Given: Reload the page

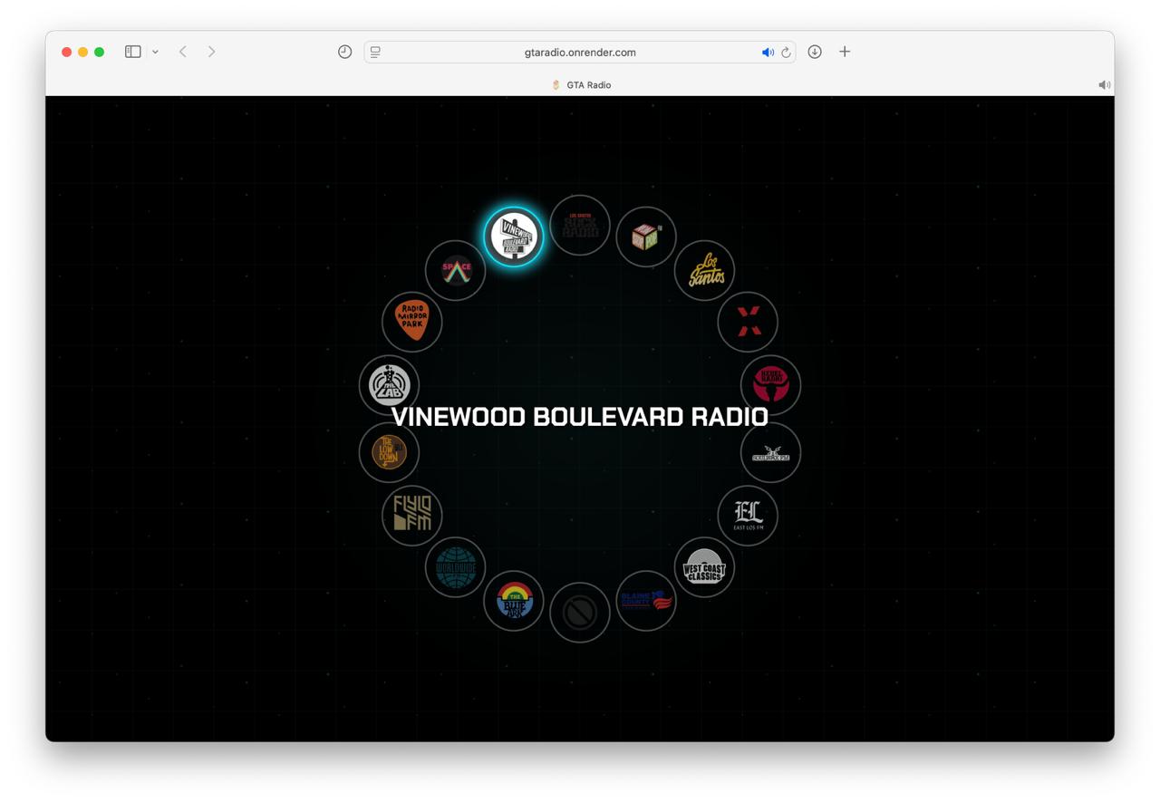Looking at the screenshot, I should point(786,53).
